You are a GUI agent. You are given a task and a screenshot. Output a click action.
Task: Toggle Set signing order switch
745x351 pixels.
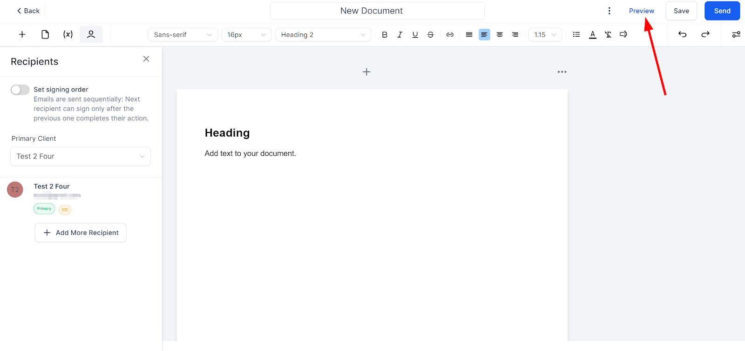(x=20, y=90)
